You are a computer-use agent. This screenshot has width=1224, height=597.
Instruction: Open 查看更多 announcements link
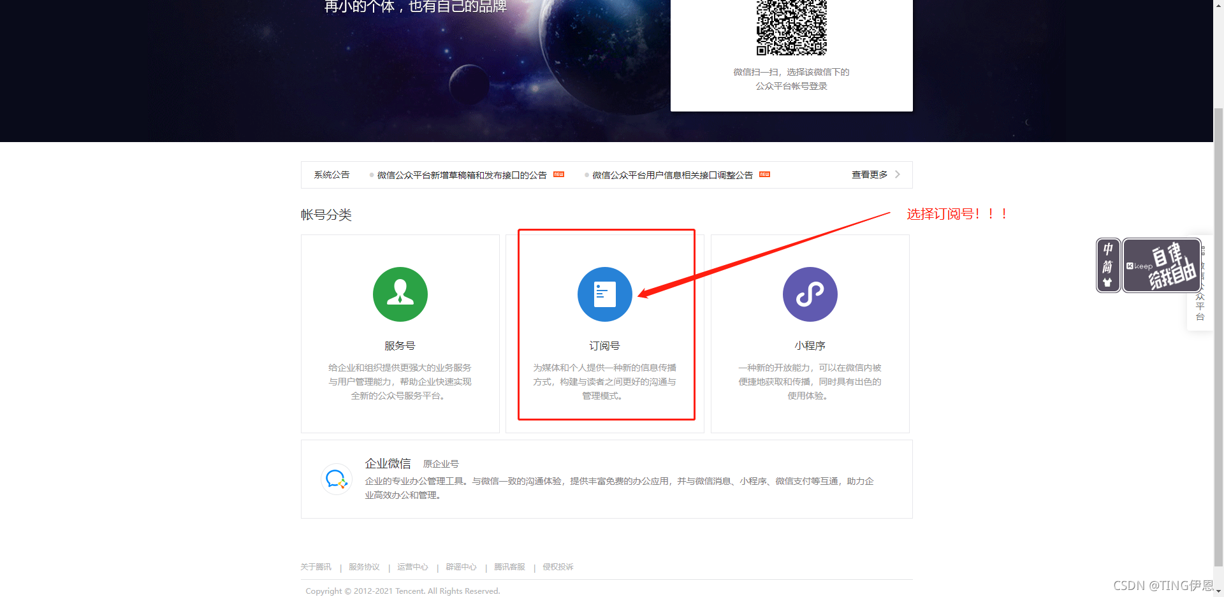pos(870,175)
